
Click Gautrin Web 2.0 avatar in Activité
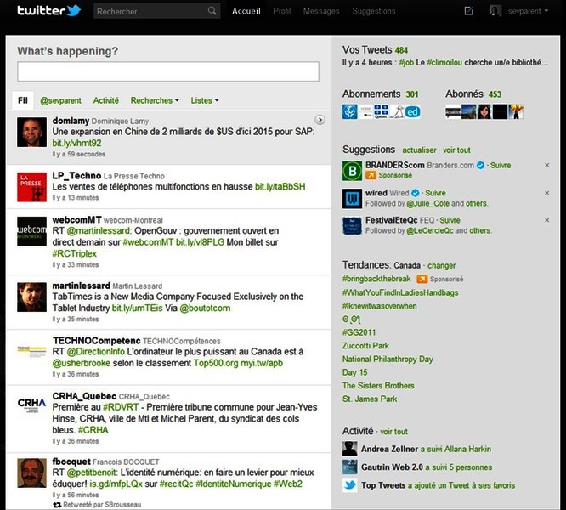(350, 467)
